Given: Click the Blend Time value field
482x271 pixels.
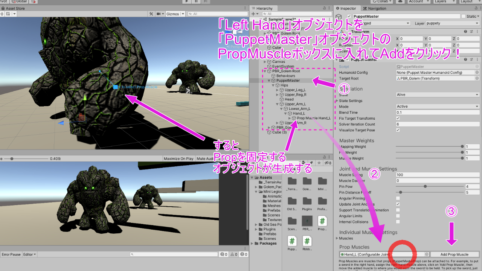Looking at the screenshot, I should tap(438, 112).
